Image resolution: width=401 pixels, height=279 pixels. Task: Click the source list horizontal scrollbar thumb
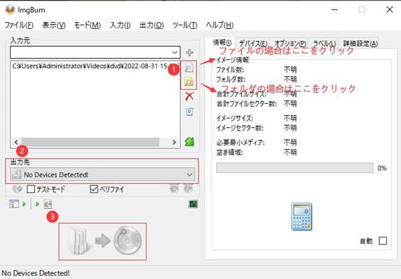(90, 142)
